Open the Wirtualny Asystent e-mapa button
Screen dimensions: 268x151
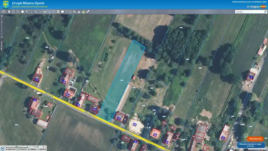[x=251, y=145]
